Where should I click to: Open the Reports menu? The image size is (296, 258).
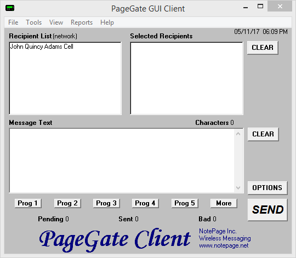[82, 22]
